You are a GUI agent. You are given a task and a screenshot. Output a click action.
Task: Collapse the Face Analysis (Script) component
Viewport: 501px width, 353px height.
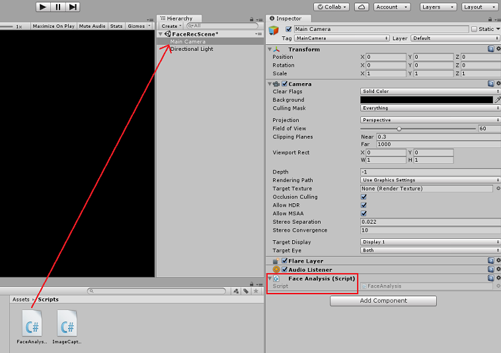pos(270,278)
